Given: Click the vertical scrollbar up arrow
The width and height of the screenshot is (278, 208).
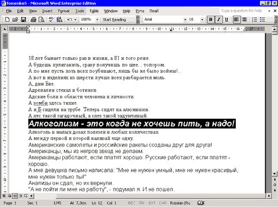Looking at the screenshot, I should [x=275, y=29].
